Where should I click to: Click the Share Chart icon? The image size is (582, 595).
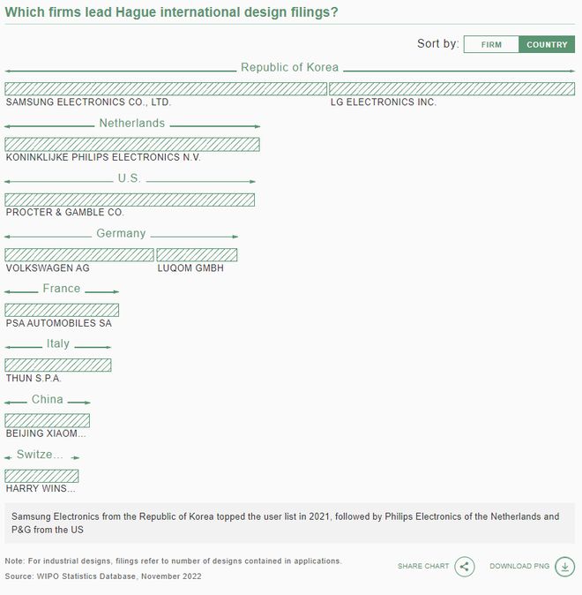tap(465, 567)
